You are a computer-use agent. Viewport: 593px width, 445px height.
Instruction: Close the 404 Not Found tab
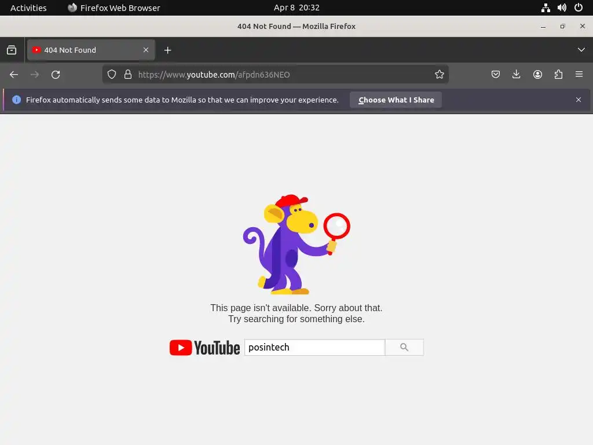point(145,50)
